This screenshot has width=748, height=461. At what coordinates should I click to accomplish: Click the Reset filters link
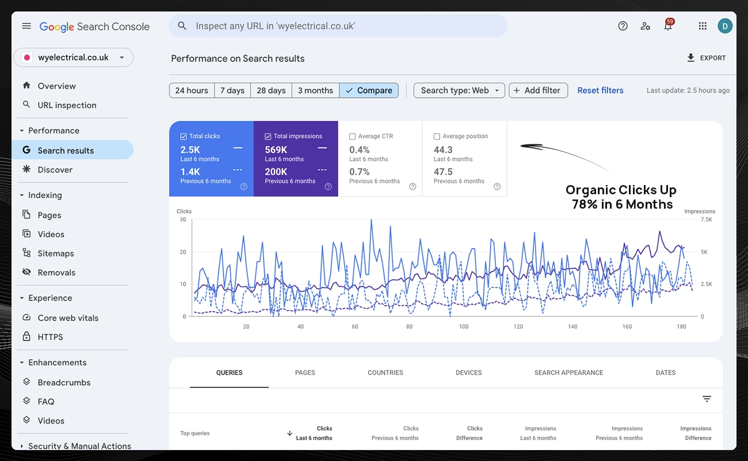pos(600,90)
